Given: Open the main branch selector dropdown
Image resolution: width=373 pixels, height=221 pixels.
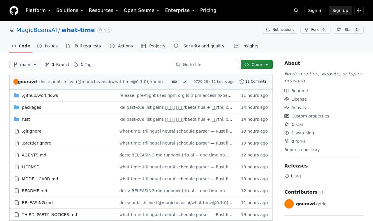Looking at the screenshot, I should tap(25, 65).
